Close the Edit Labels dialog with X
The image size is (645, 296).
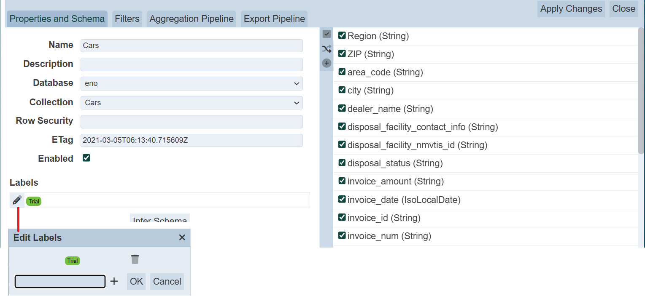pos(182,238)
